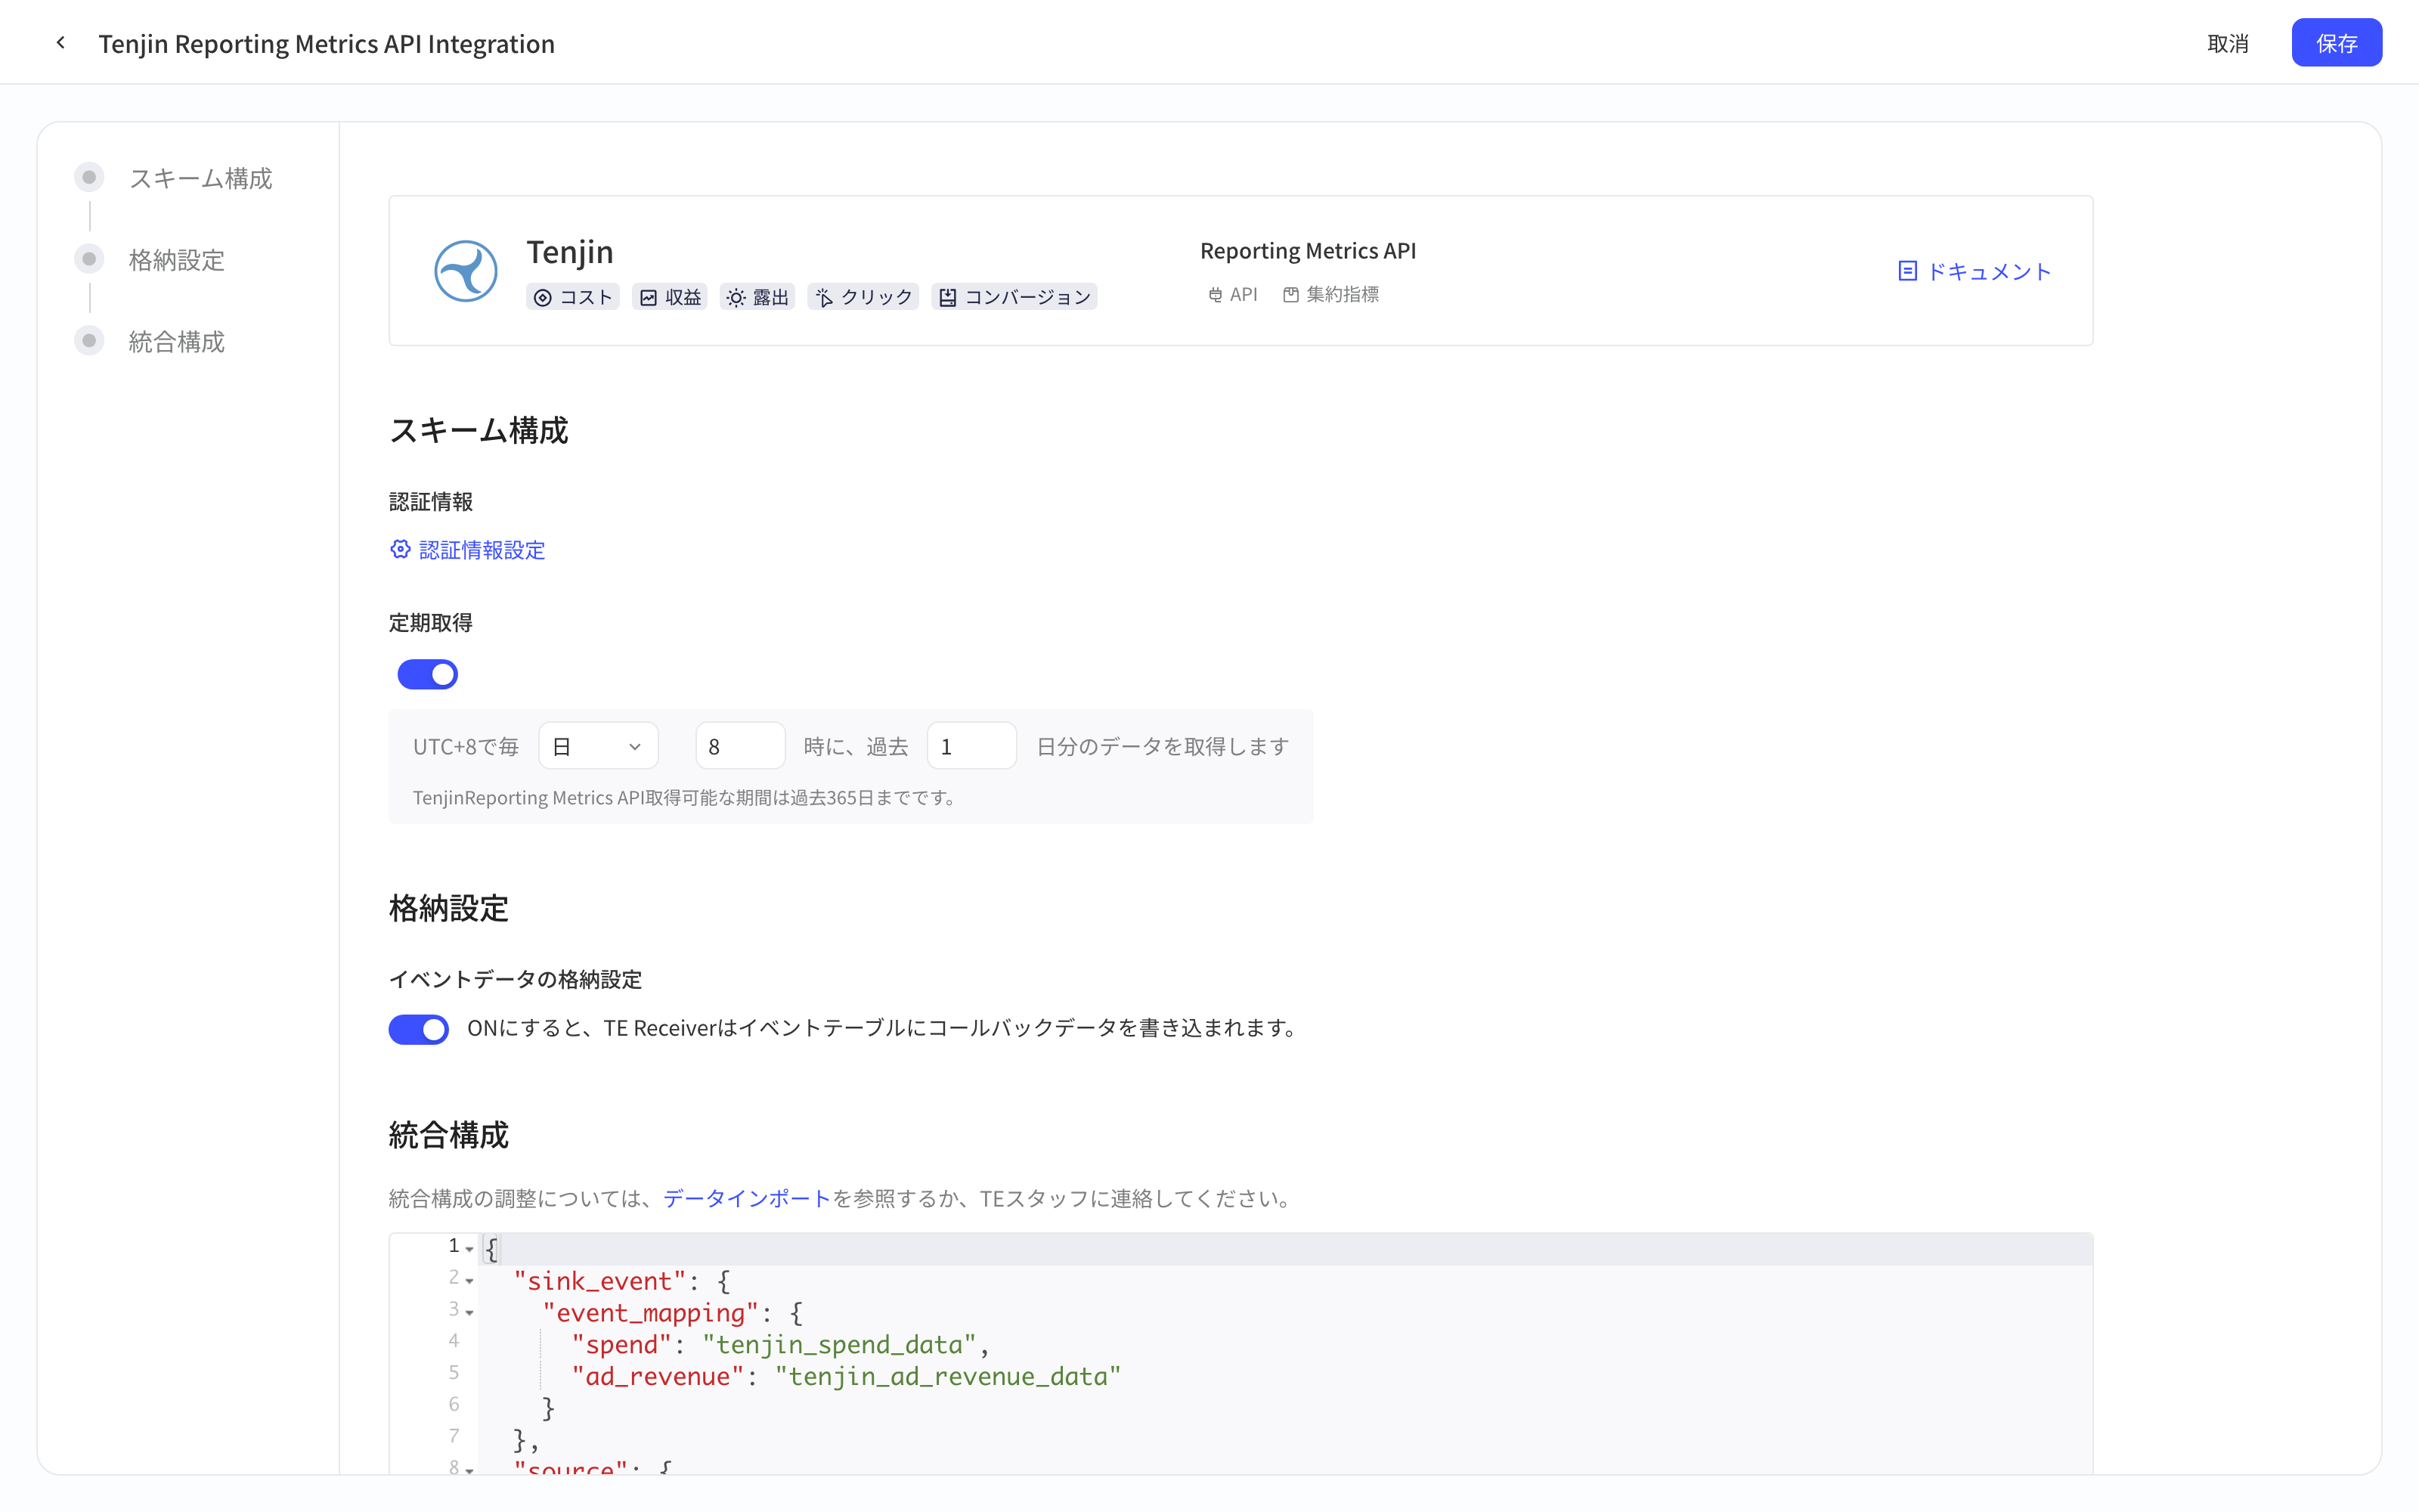Click the Tenjin Reporting Metrics API Integration title
2419x1512 pixels.
click(327, 43)
